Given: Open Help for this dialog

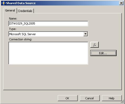Looking at the screenshot, I should 112,98.
